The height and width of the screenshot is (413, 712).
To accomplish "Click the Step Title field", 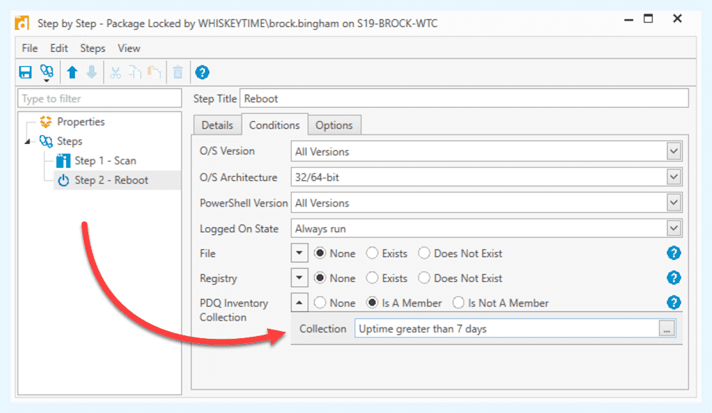I will 464,98.
